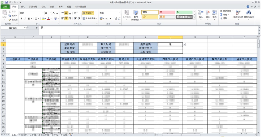The height and width of the screenshot is (137, 261).
Task: Expand the number format dropdown (常规)
Action: click(120, 13)
